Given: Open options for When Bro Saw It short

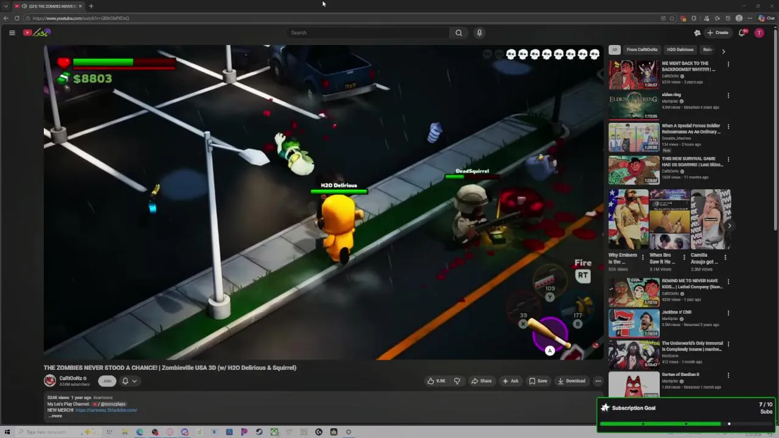Looking at the screenshot, I should tap(683, 257).
